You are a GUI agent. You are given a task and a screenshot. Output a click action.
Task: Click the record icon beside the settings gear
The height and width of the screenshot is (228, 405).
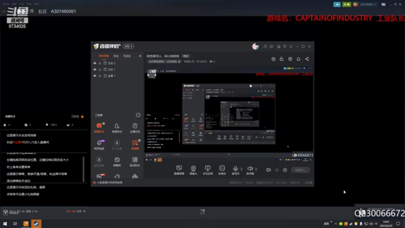point(269,170)
